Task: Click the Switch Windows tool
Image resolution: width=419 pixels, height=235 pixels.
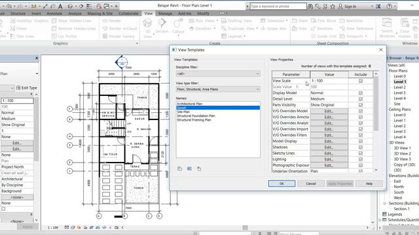Action: (387, 28)
